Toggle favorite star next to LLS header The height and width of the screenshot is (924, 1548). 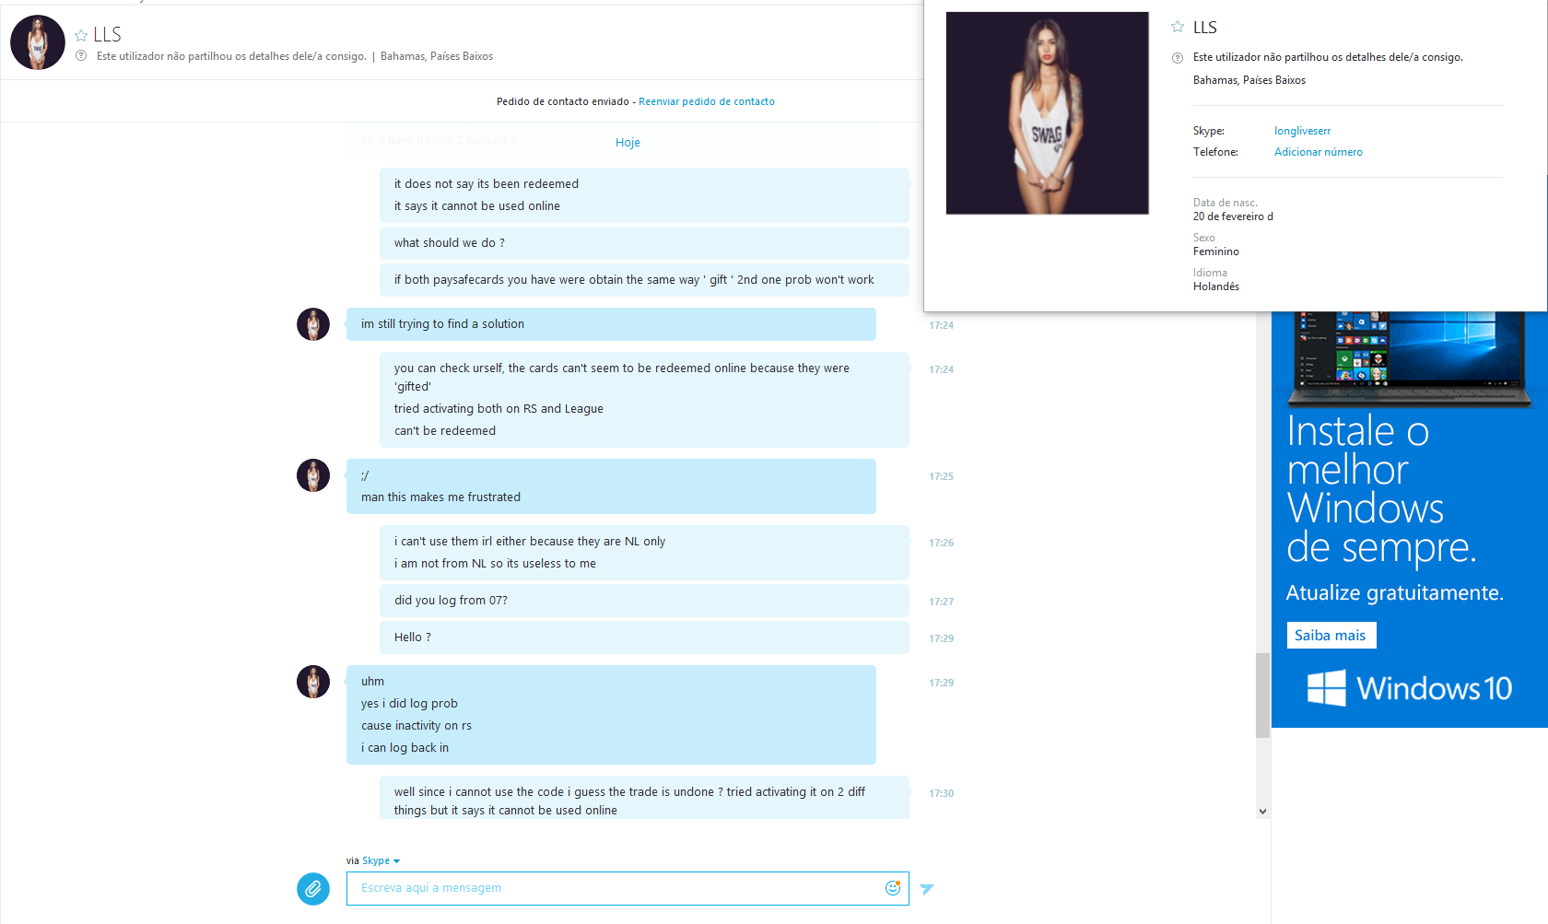point(81,35)
